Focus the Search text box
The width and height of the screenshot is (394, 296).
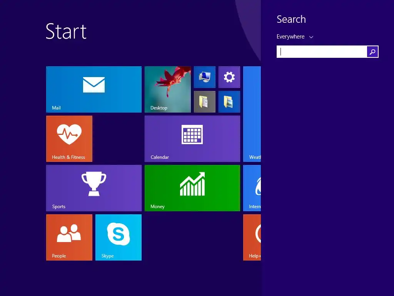322,52
